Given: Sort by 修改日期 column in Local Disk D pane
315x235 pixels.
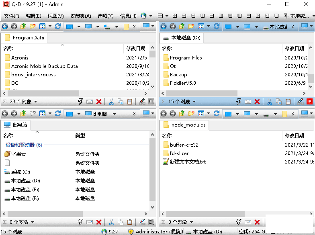Looking at the screenshot, I should 294,48.
